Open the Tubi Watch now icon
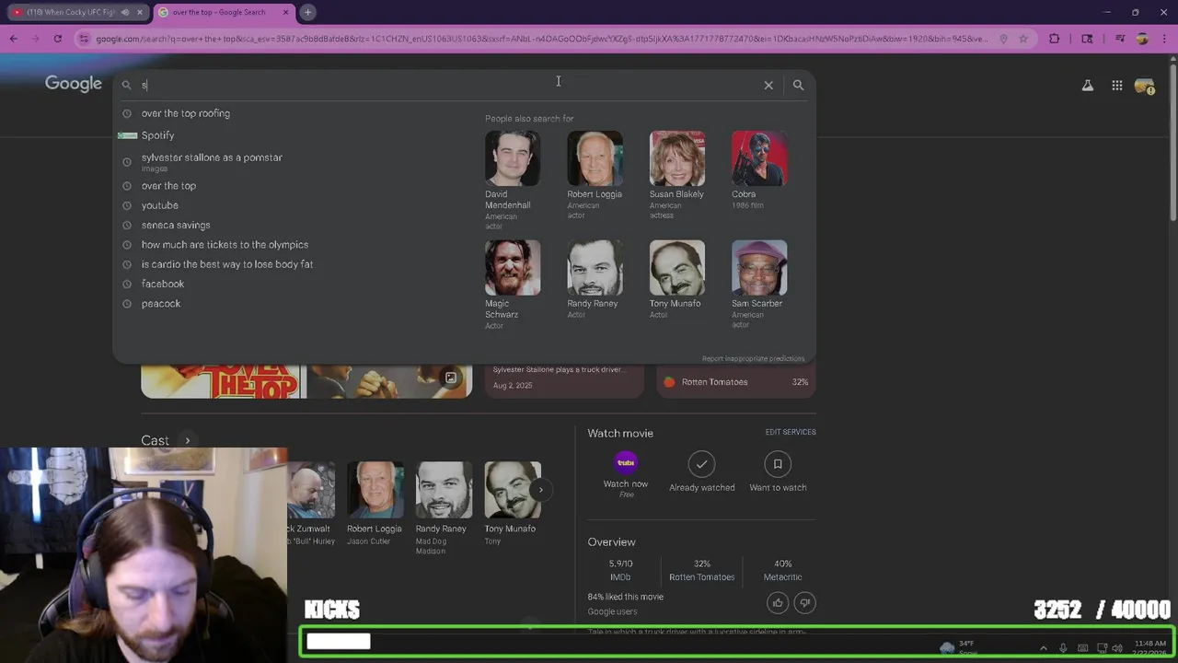 coord(626,463)
